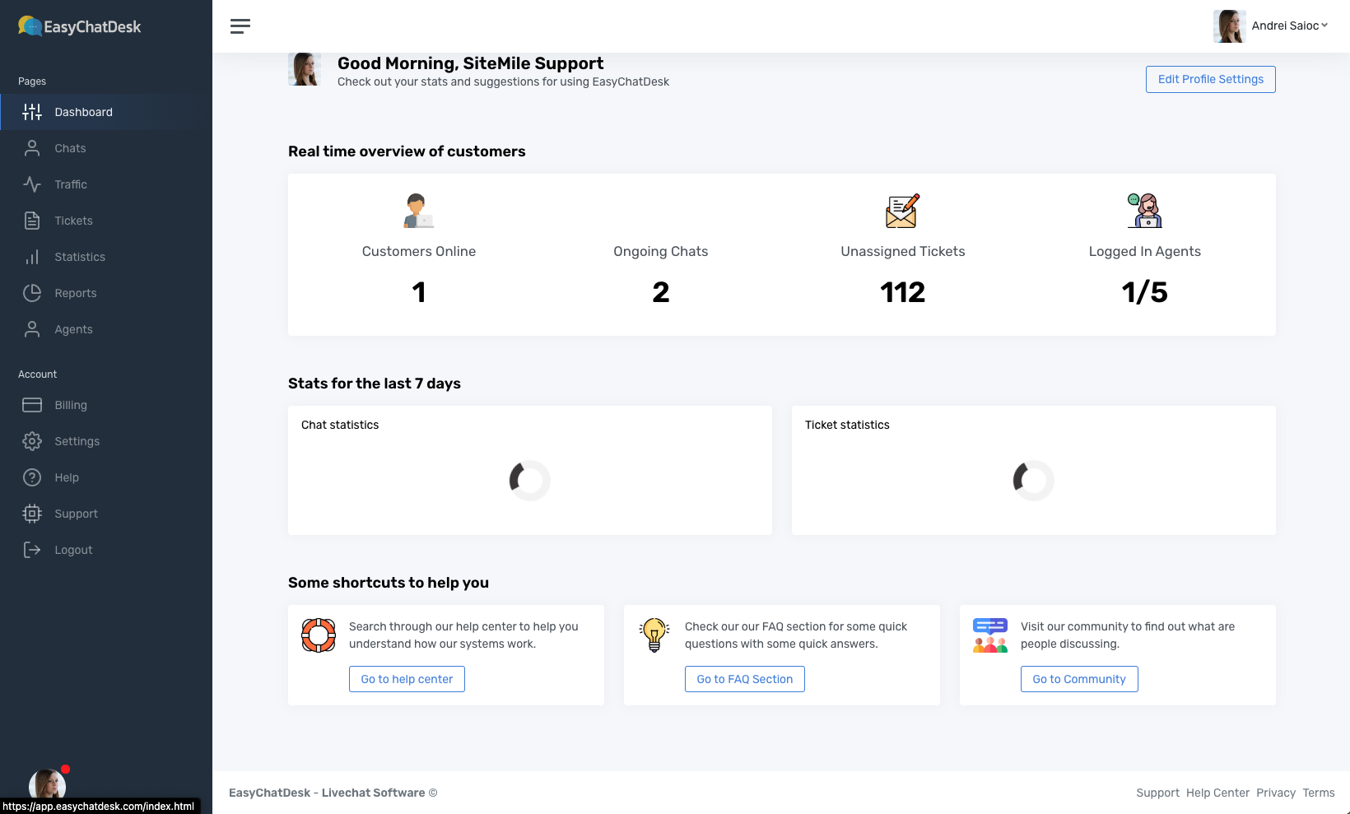Click the community people icon

(990, 635)
